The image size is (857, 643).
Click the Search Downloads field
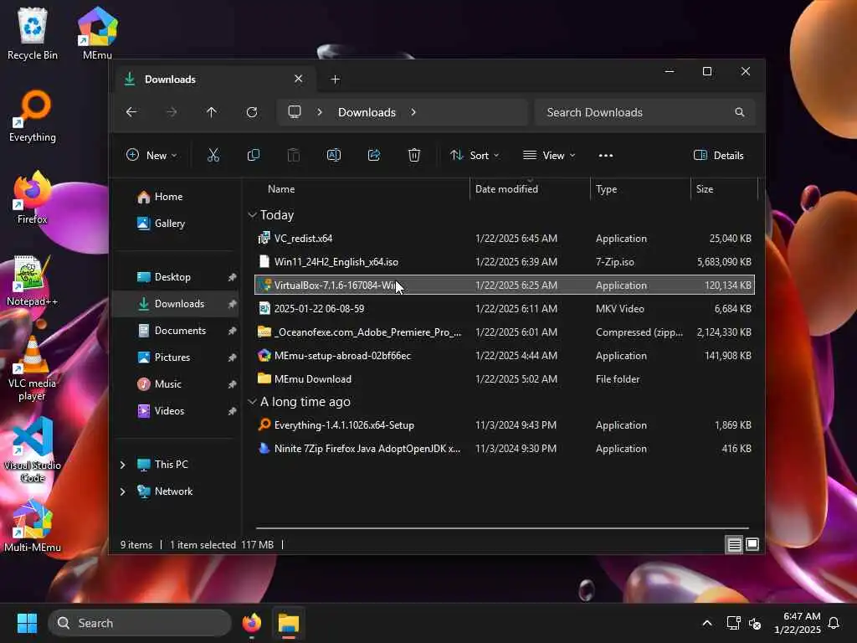(645, 112)
